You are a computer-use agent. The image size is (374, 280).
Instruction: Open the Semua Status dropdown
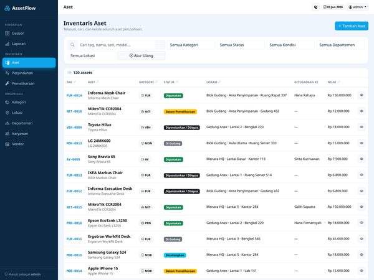(x=241, y=45)
